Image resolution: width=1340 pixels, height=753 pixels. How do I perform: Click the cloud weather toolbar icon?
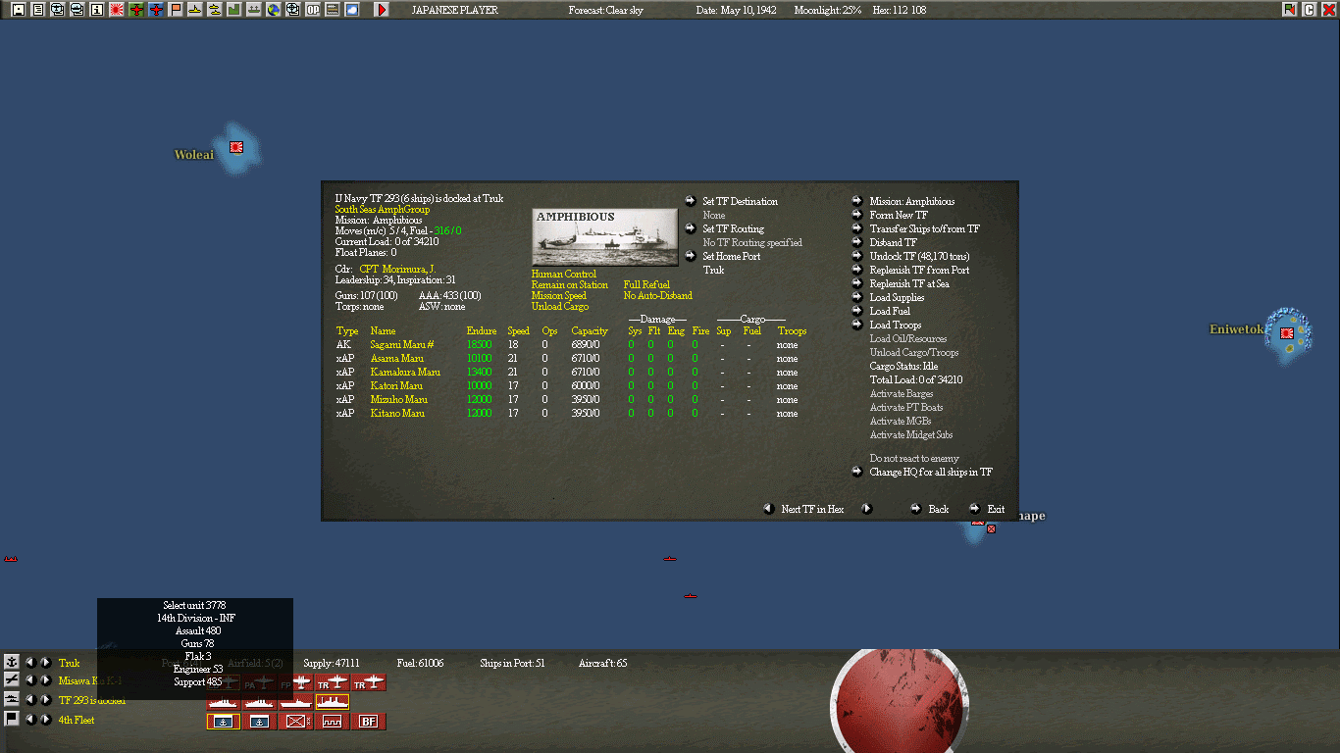click(352, 10)
